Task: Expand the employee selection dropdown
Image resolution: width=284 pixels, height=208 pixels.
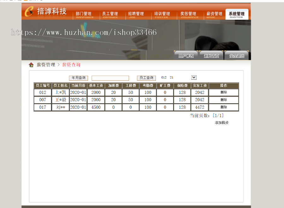Action: (x=194, y=78)
